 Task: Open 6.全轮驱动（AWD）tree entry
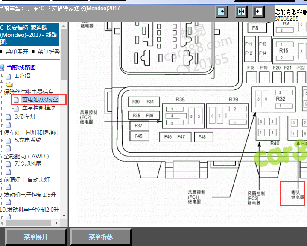25,156
